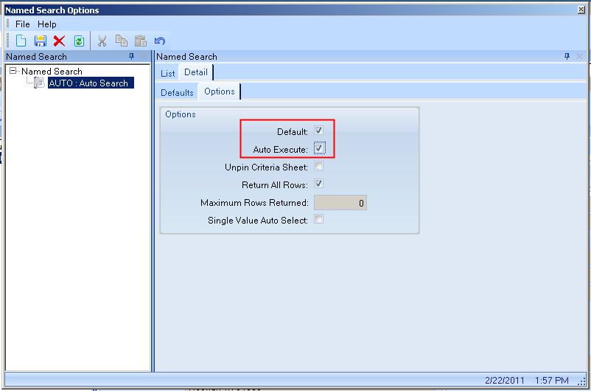This screenshot has height=391, width=591.
Task: Click the status bar resize grip
Action: [583, 382]
